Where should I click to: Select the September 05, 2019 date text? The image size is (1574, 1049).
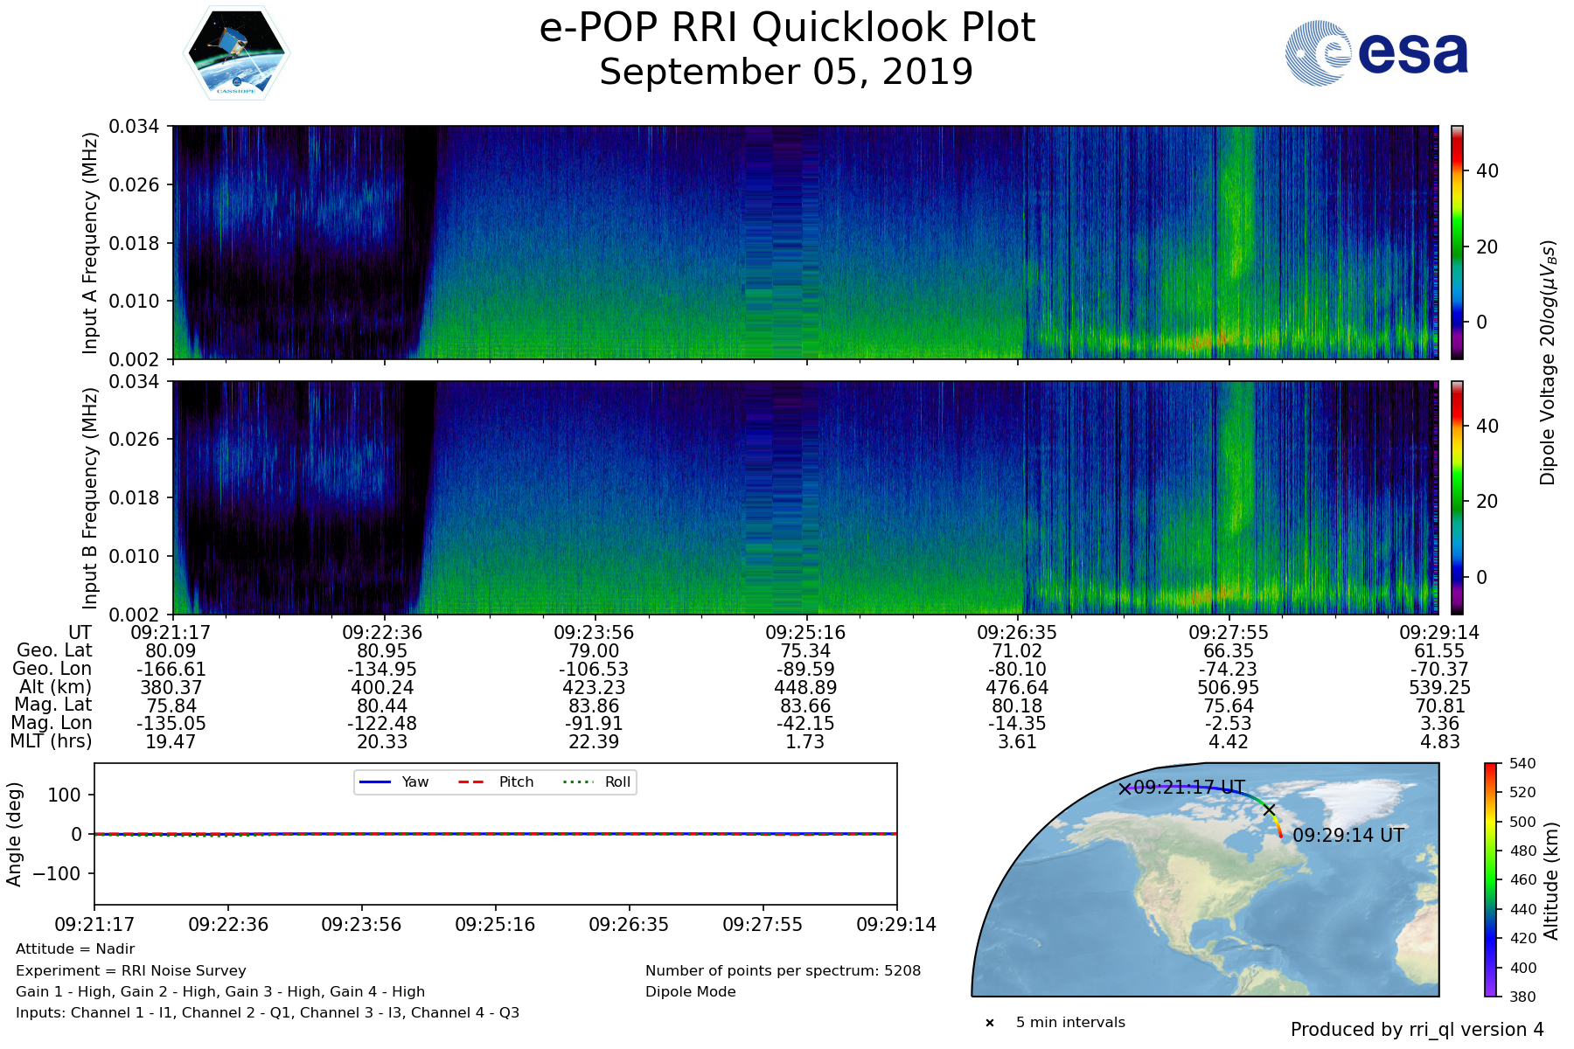(x=786, y=72)
